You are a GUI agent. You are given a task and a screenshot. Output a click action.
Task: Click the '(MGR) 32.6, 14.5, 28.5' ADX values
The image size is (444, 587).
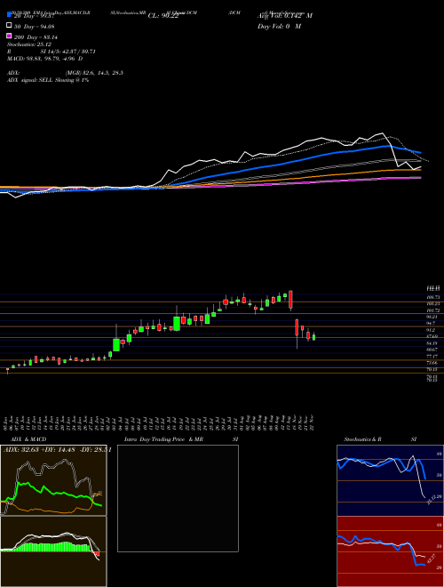pyautogui.click(x=94, y=73)
